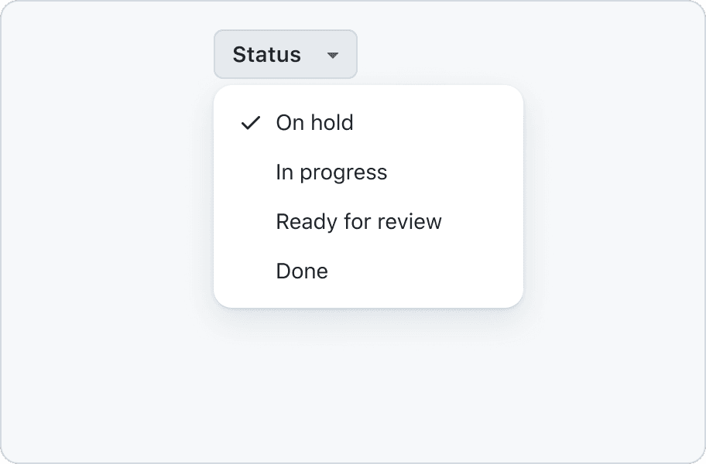This screenshot has width=706, height=464.
Task: Click the Status label text
Action: 266,55
